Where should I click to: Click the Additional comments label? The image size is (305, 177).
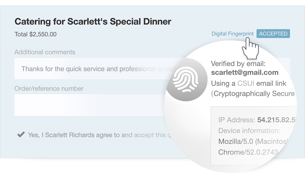pyautogui.click(x=45, y=52)
